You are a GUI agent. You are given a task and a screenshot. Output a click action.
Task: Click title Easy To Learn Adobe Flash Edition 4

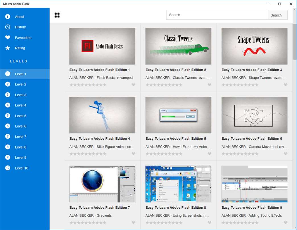(x=100, y=139)
